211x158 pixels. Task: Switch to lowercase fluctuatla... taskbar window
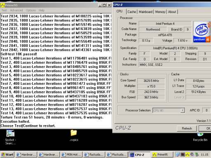(94, 155)
